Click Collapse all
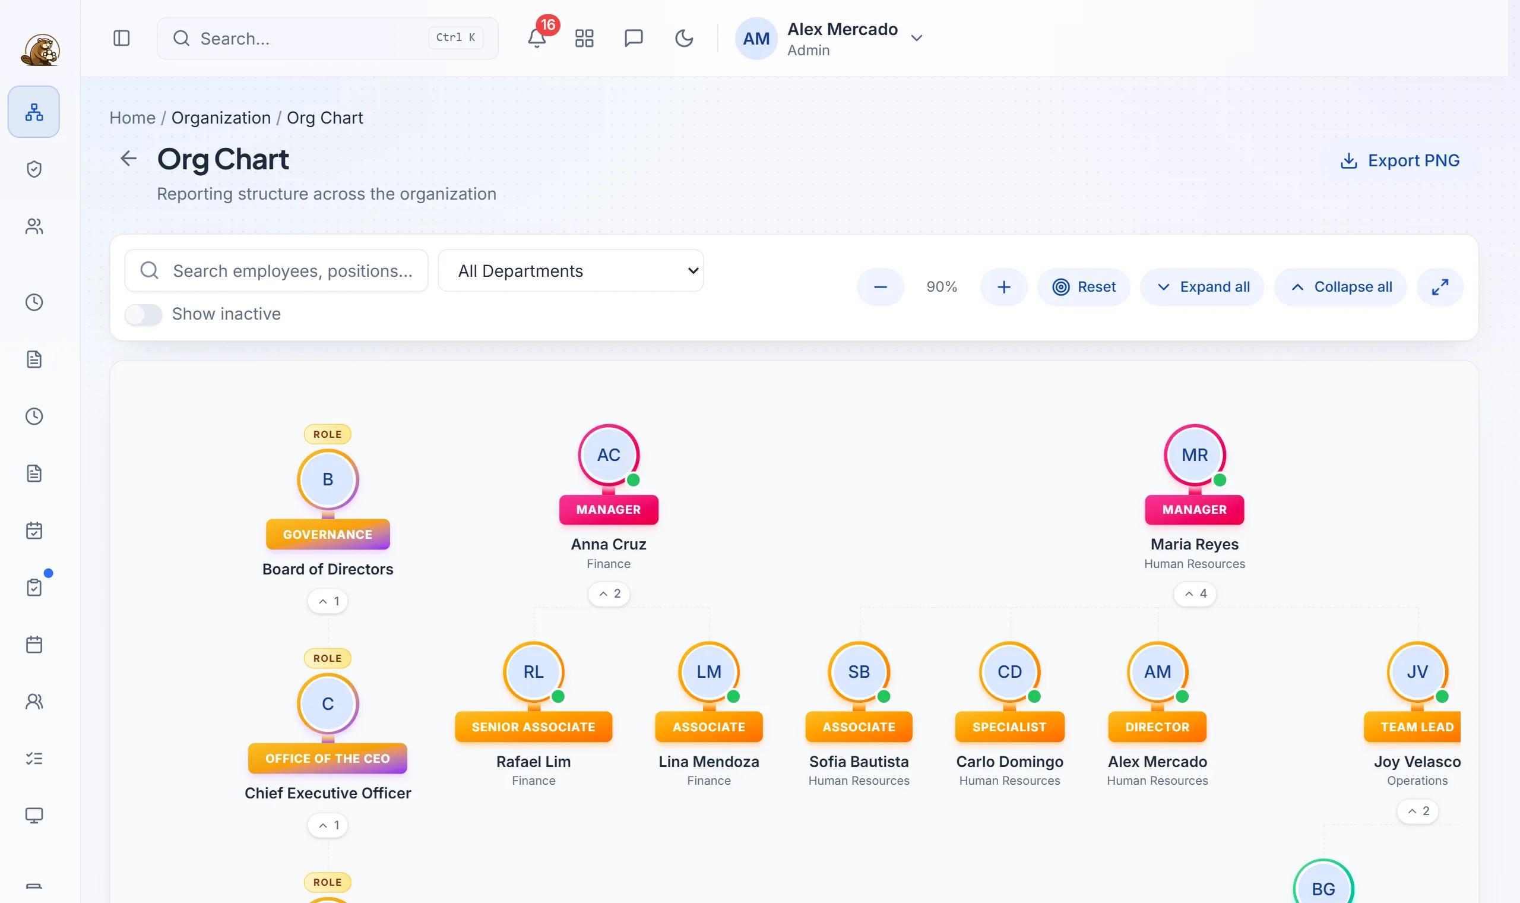This screenshot has width=1520, height=903. pyautogui.click(x=1341, y=286)
